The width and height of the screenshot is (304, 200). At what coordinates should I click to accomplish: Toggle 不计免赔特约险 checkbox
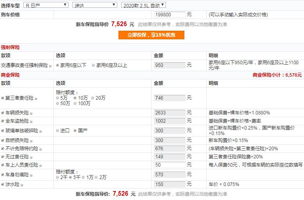pos(2,149)
